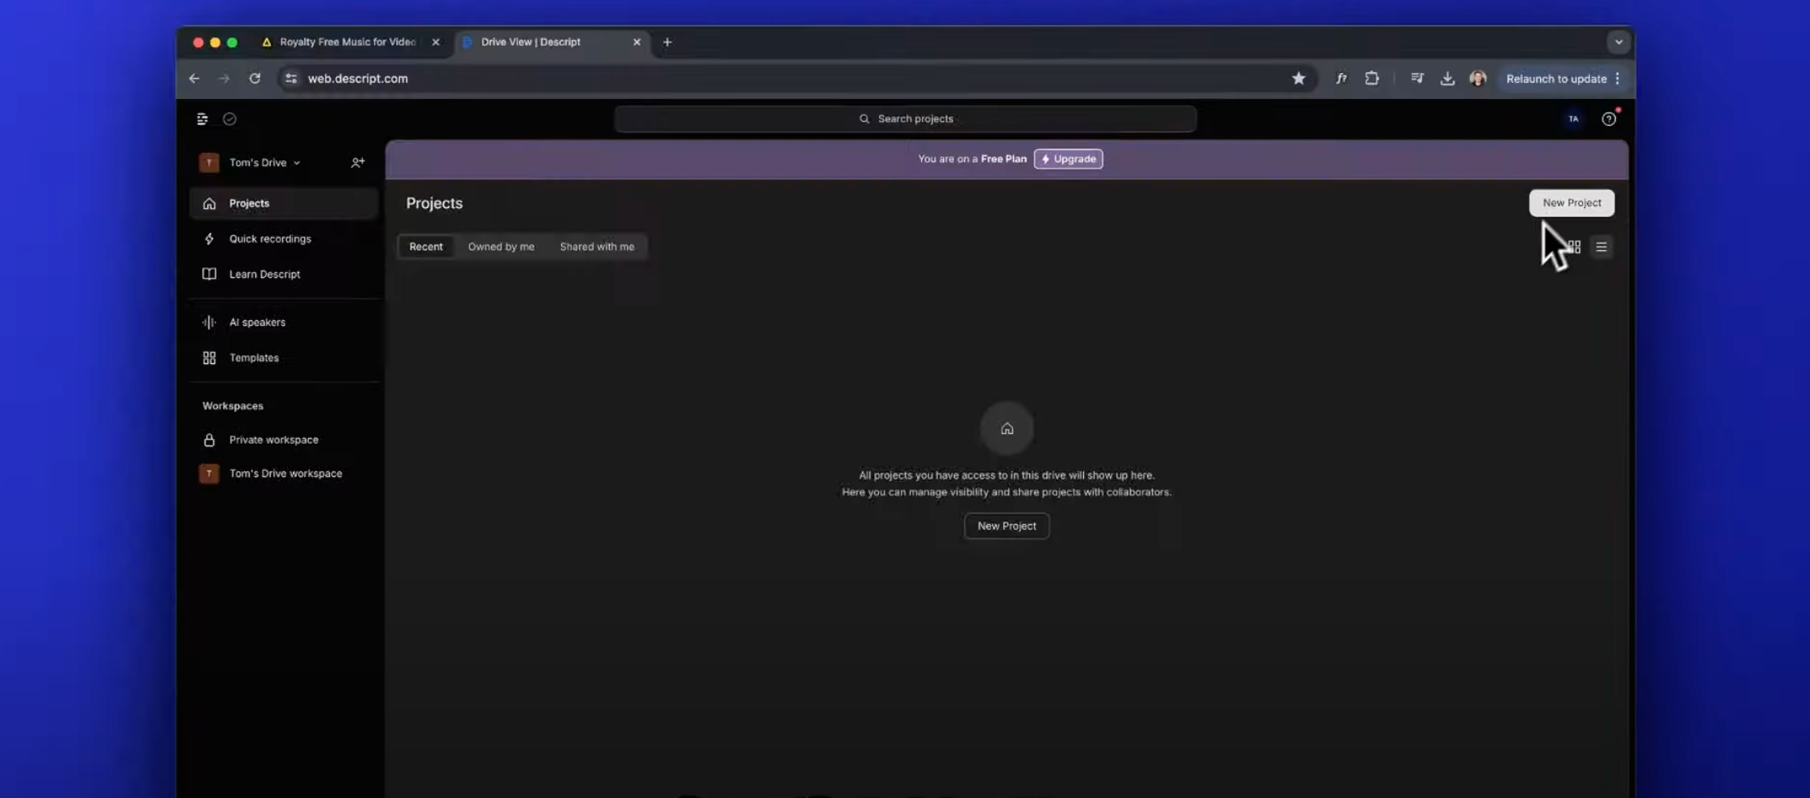Click the sidebar collapse icon

pos(202,119)
